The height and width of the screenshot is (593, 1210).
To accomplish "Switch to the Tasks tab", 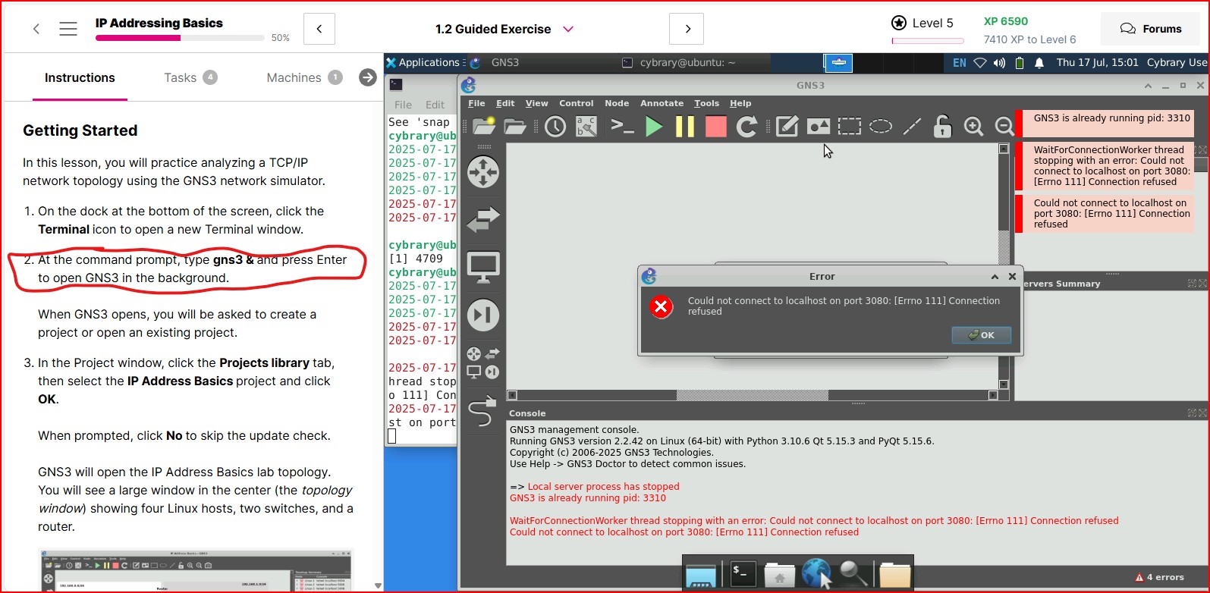I will pos(181,77).
